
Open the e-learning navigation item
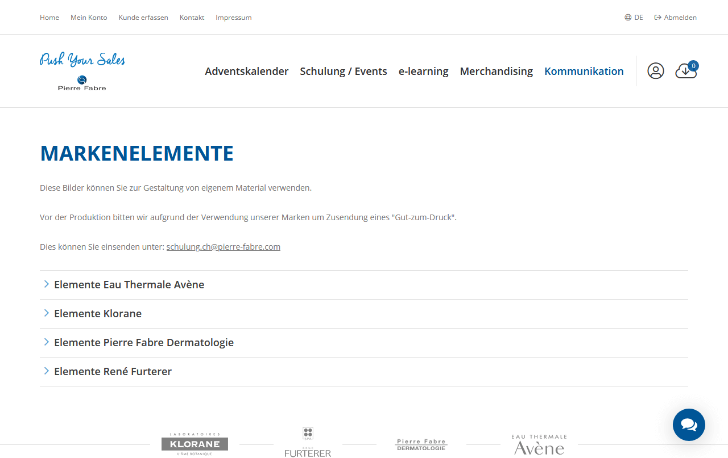click(x=423, y=72)
